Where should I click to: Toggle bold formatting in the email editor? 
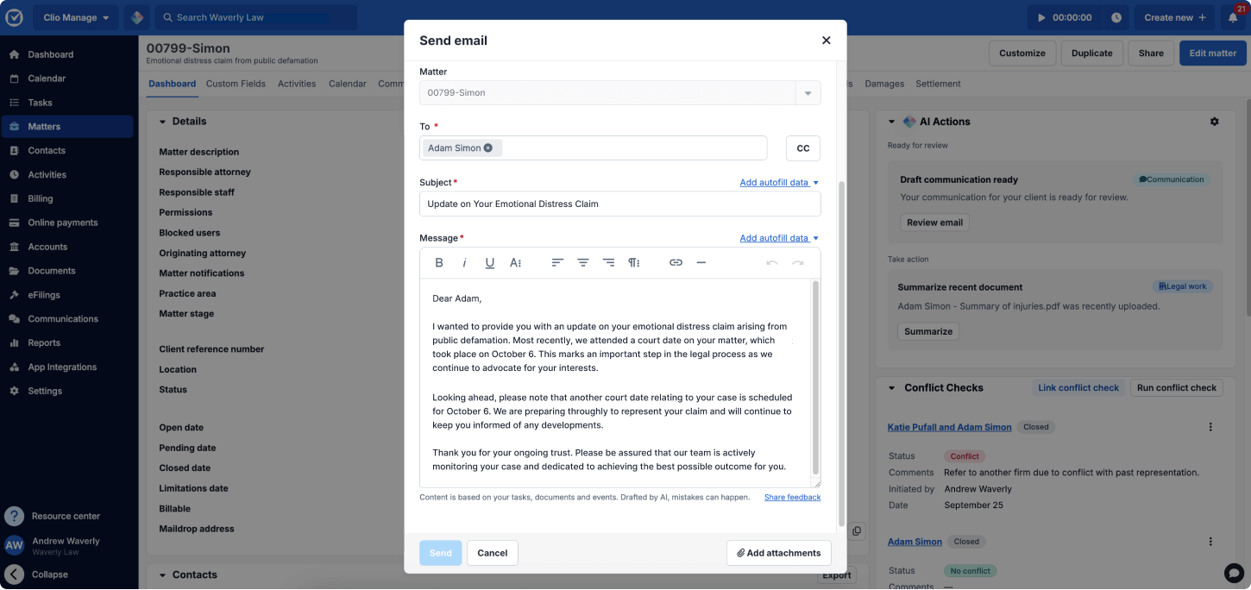point(439,262)
